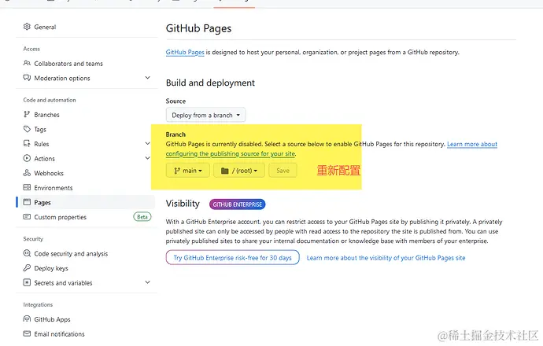Click the GITHUB ENTERPRISE badge
This screenshot has width=543, height=346.
237,204
